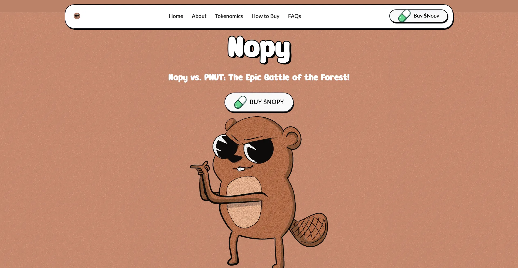The width and height of the screenshot is (518, 268).
Task: Click the large BUY $NOPY hero button
Action: click(x=259, y=102)
